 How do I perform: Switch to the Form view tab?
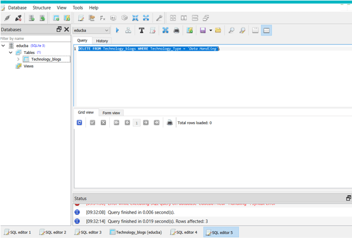(111, 112)
